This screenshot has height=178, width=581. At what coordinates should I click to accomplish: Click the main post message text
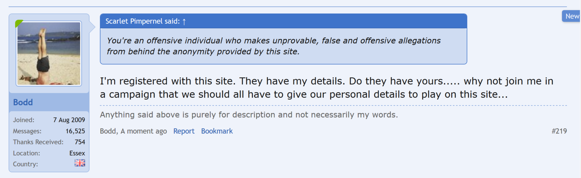(326, 88)
